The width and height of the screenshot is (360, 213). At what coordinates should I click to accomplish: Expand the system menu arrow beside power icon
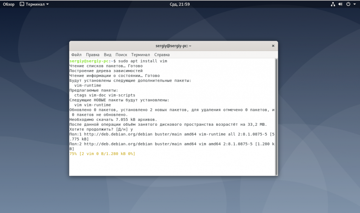click(x=354, y=4)
